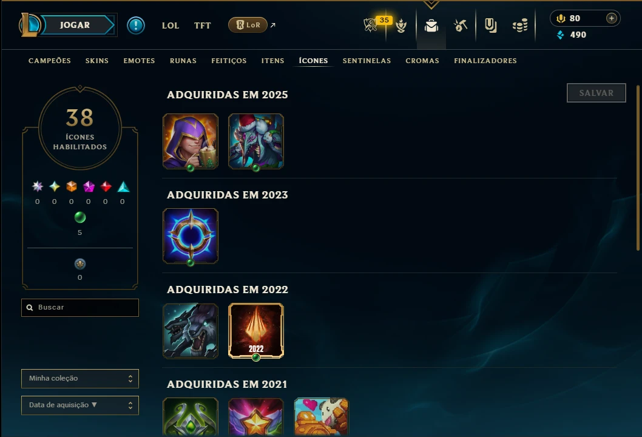Open the Loot hammer icon
The image size is (642, 437).
point(461,26)
